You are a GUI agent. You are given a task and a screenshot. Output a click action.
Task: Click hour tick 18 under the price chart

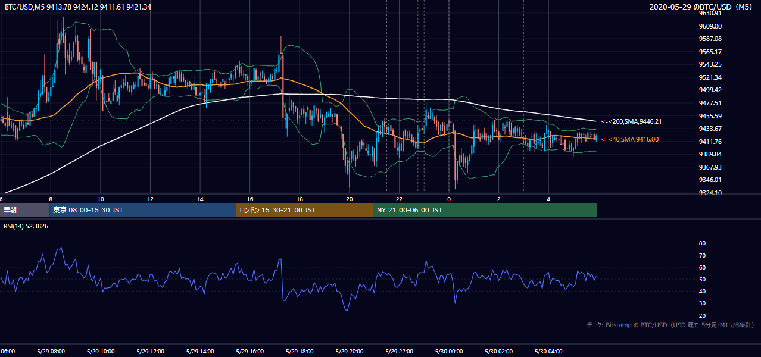[300, 199]
